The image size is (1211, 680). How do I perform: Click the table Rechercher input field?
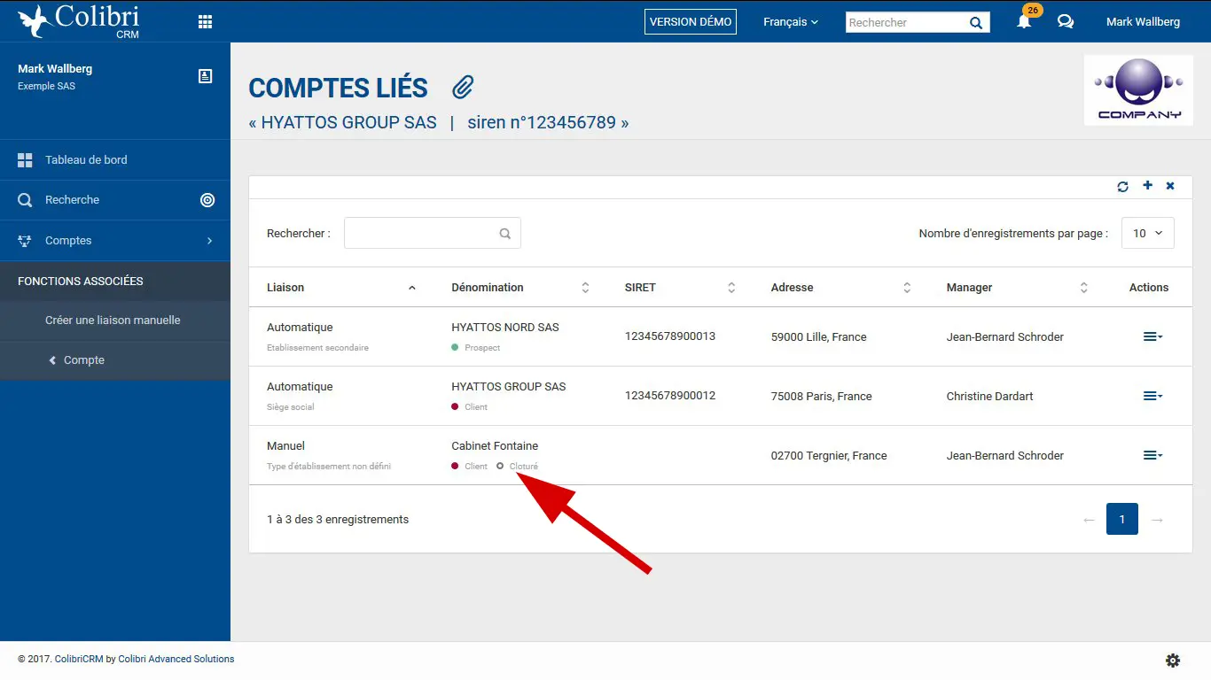422,234
